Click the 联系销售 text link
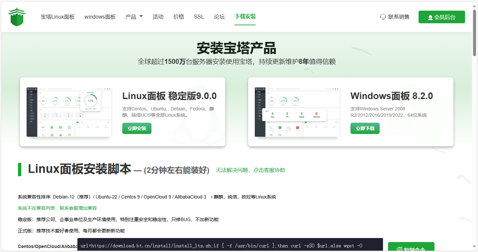 coord(399,17)
